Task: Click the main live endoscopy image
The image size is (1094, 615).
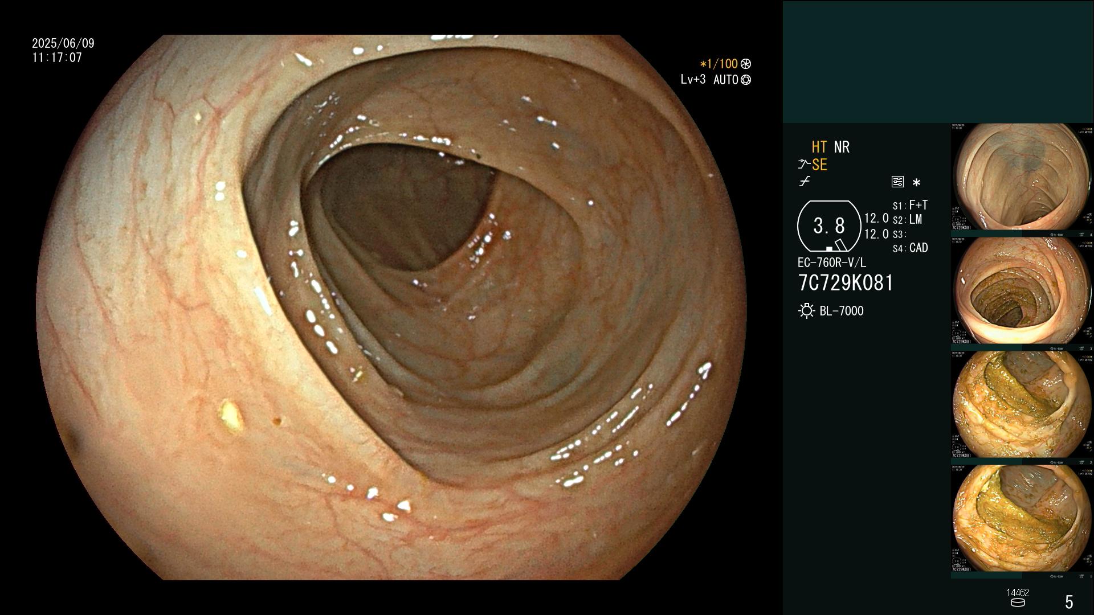Action: (x=391, y=307)
